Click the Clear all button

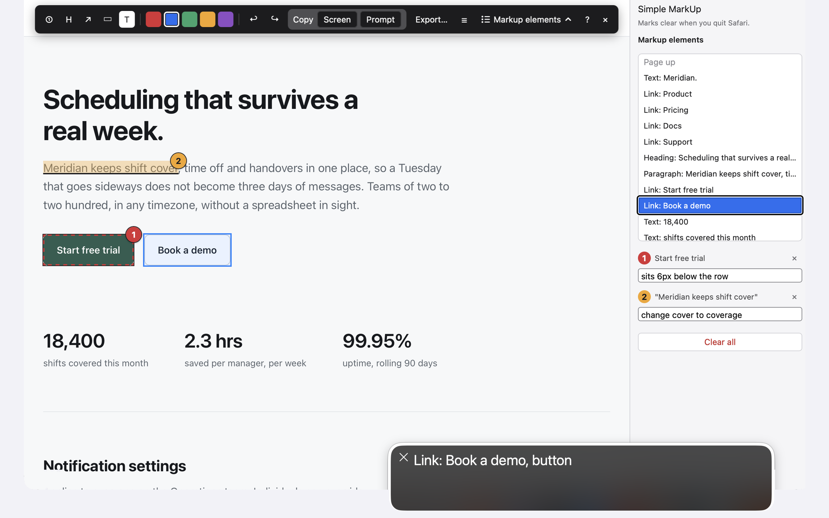pyautogui.click(x=720, y=342)
